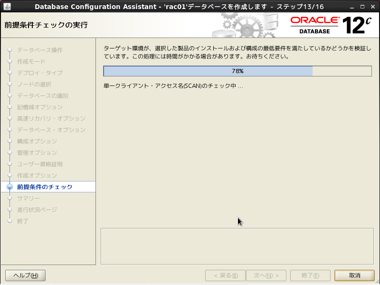Screen dimensions: 380x285
Task: Click the SCAN check status text
Action: pos(173,86)
